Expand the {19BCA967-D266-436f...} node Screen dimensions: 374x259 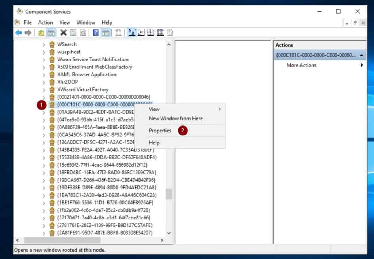click(x=44, y=180)
